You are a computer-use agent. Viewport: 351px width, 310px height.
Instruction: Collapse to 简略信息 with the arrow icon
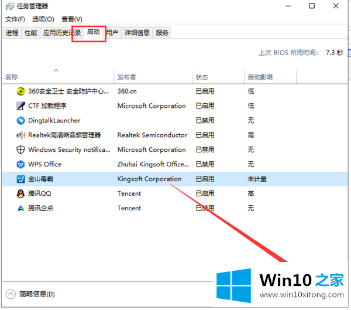(x=11, y=294)
